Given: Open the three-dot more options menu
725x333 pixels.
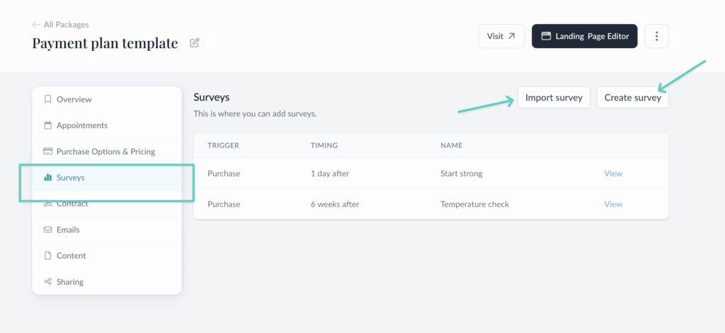Looking at the screenshot, I should click(x=657, y=36).
